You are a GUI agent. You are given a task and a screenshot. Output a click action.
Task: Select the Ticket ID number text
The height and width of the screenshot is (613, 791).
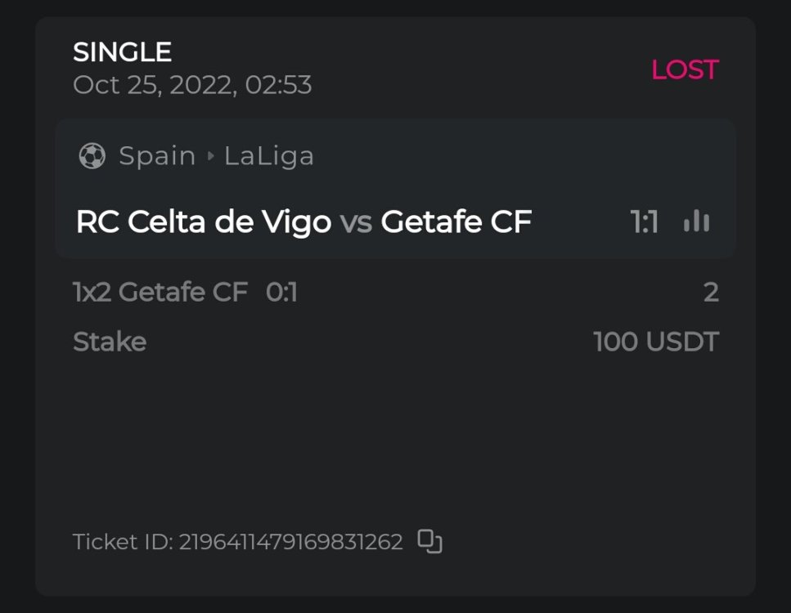click(290, 542)
